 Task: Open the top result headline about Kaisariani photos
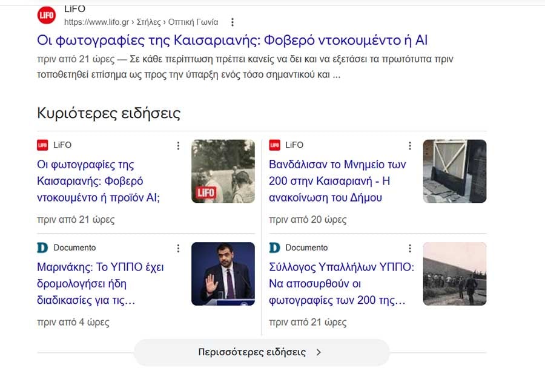click(x=233, y=41)
